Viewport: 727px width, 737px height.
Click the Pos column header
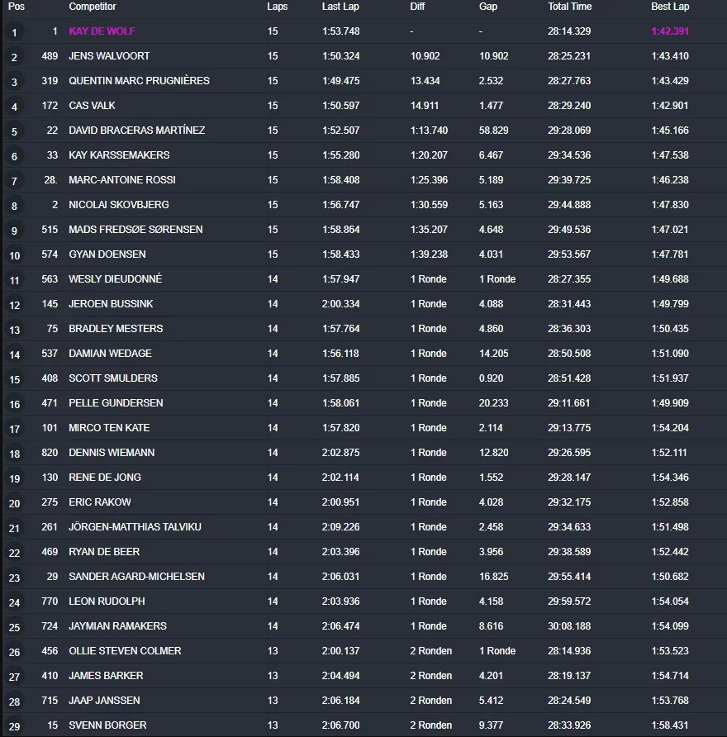(x=16, y=7)
